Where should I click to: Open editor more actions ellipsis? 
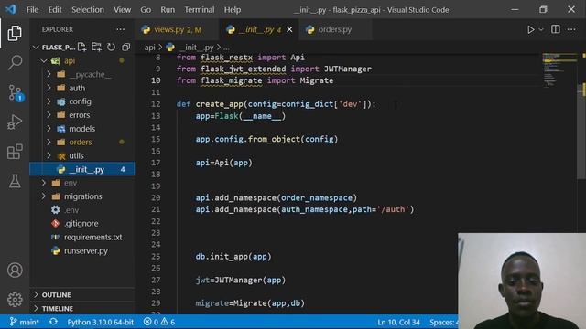pyautogui.click(x=571, y=29)
